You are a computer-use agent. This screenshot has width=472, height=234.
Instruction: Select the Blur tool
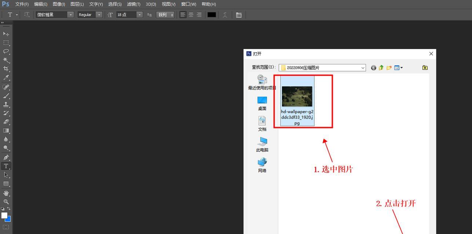pyautogui.click(x=6, y=139)
